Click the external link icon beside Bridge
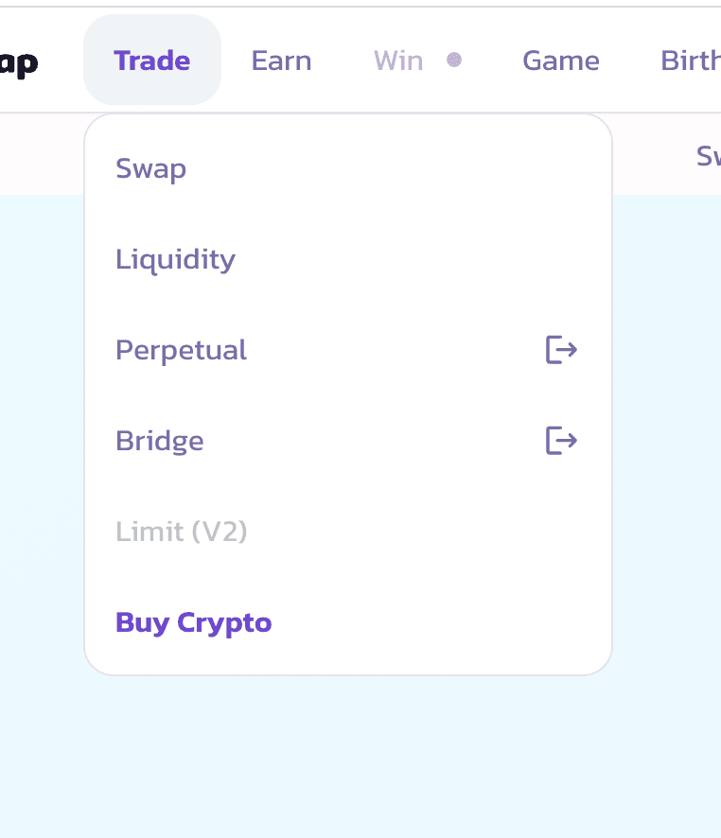Screen dimensions: 721x838 (x=561, y=441)
